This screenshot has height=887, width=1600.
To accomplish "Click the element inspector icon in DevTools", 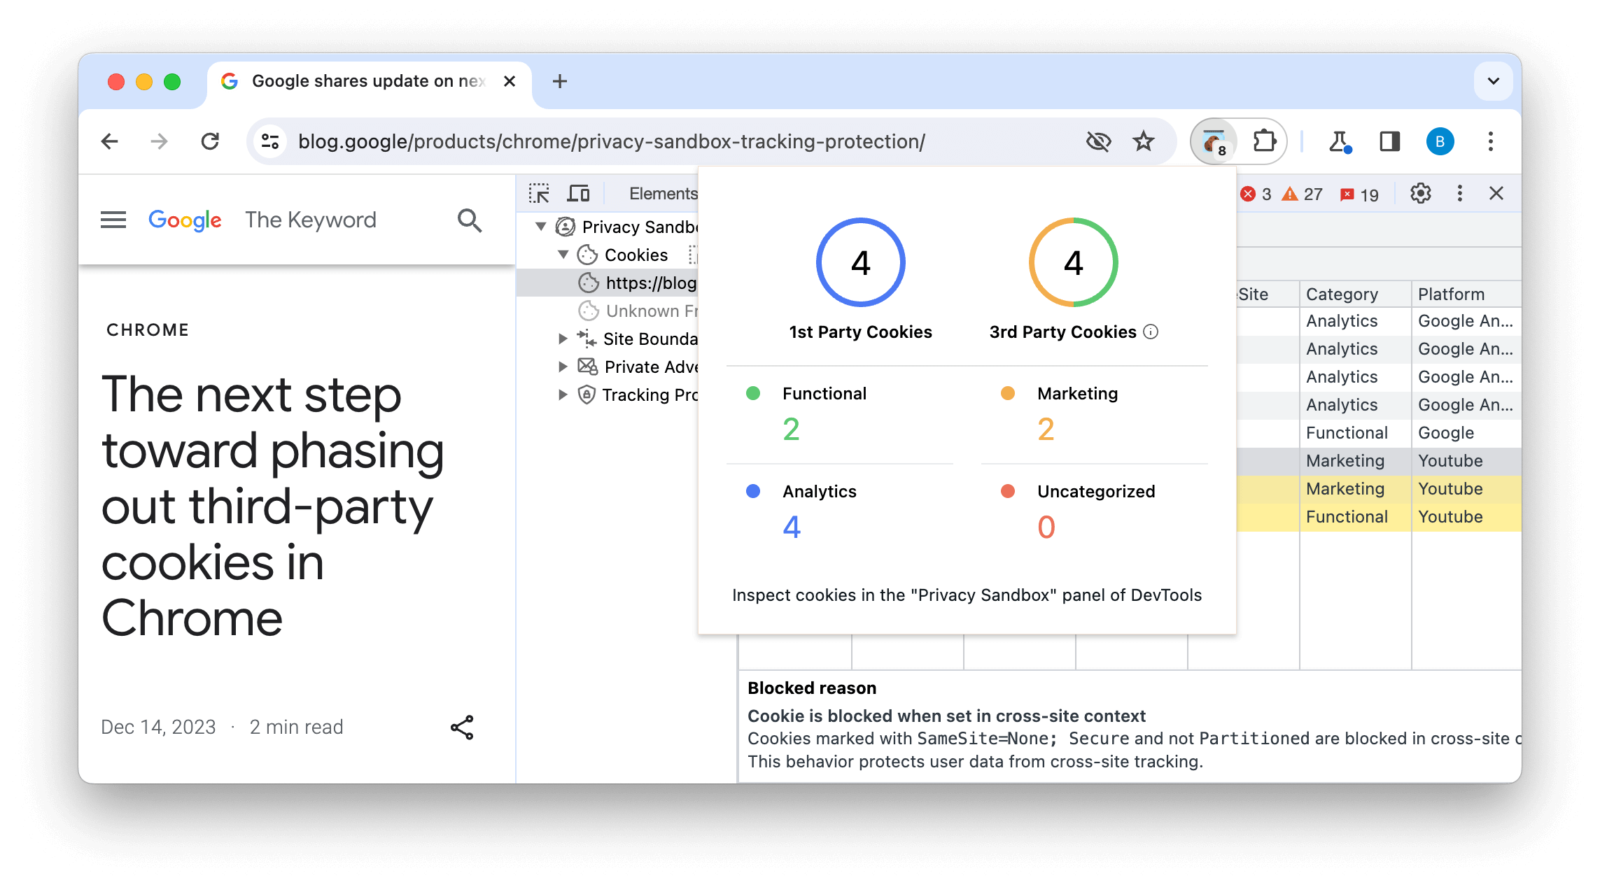I will [539, 192].
